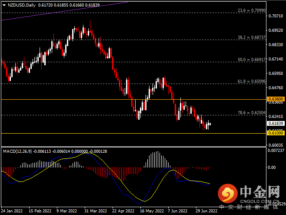
Task: Select the 0.62415 price scale value
Action: 276,116
